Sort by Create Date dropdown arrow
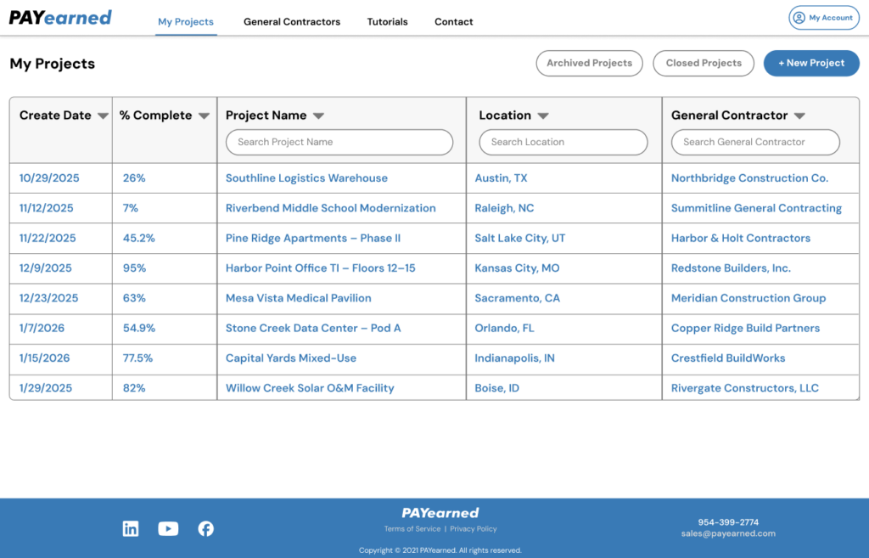Screen dimensions: 869x558 point(103,116)
